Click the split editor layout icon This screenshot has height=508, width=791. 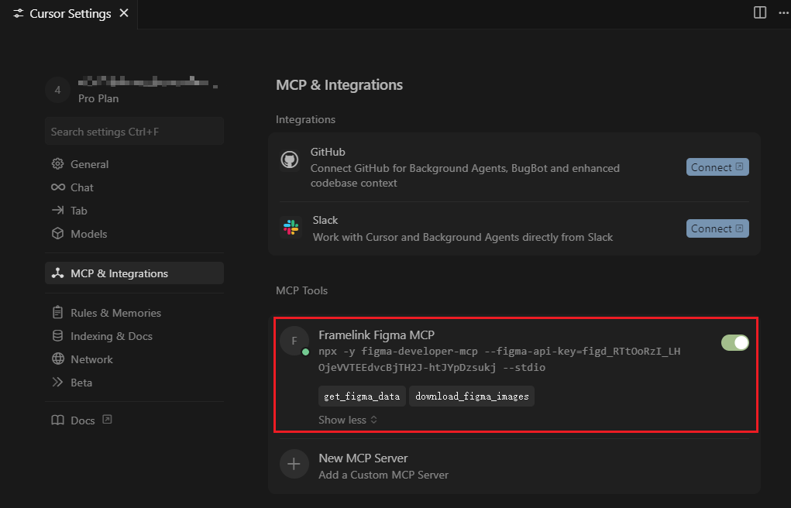click(760, 12)
